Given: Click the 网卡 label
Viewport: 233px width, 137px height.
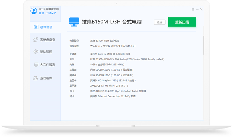Looking at the screenshot, I should click(72, 96).
